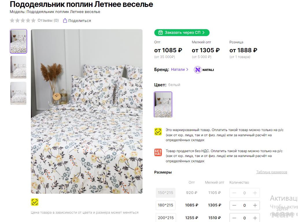298x222 pixels.
Task: Click the shopping bag icon in the green button
Action: [x=160, y=33]
